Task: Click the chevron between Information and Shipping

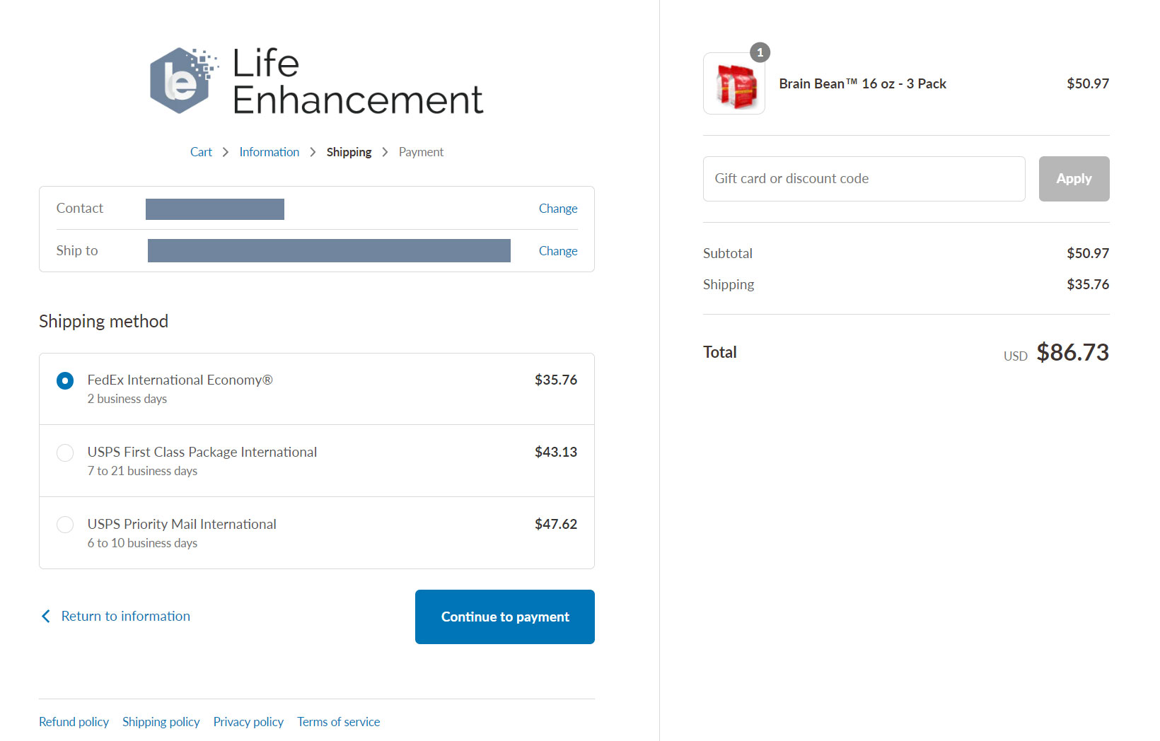Action: point(313,152)
